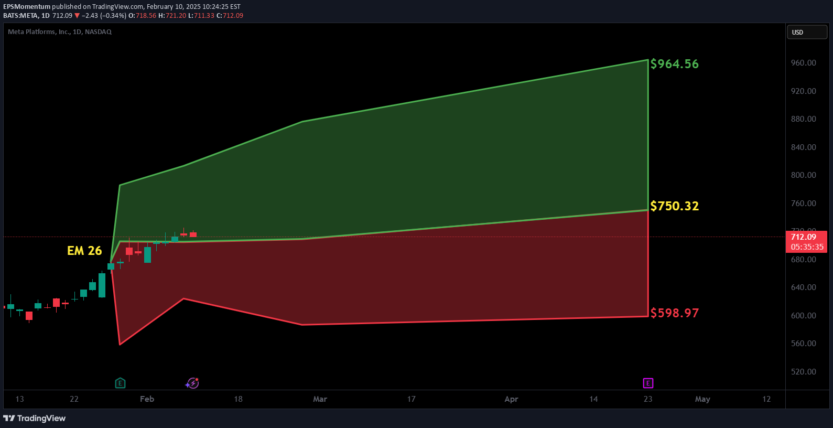833x428 pixels.
Task: Click the red shaded downside projection area
Action: pyautogui.click(x=419, y=278)
